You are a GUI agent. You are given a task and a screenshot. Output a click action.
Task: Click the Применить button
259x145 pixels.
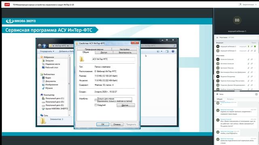coord(131,124)
